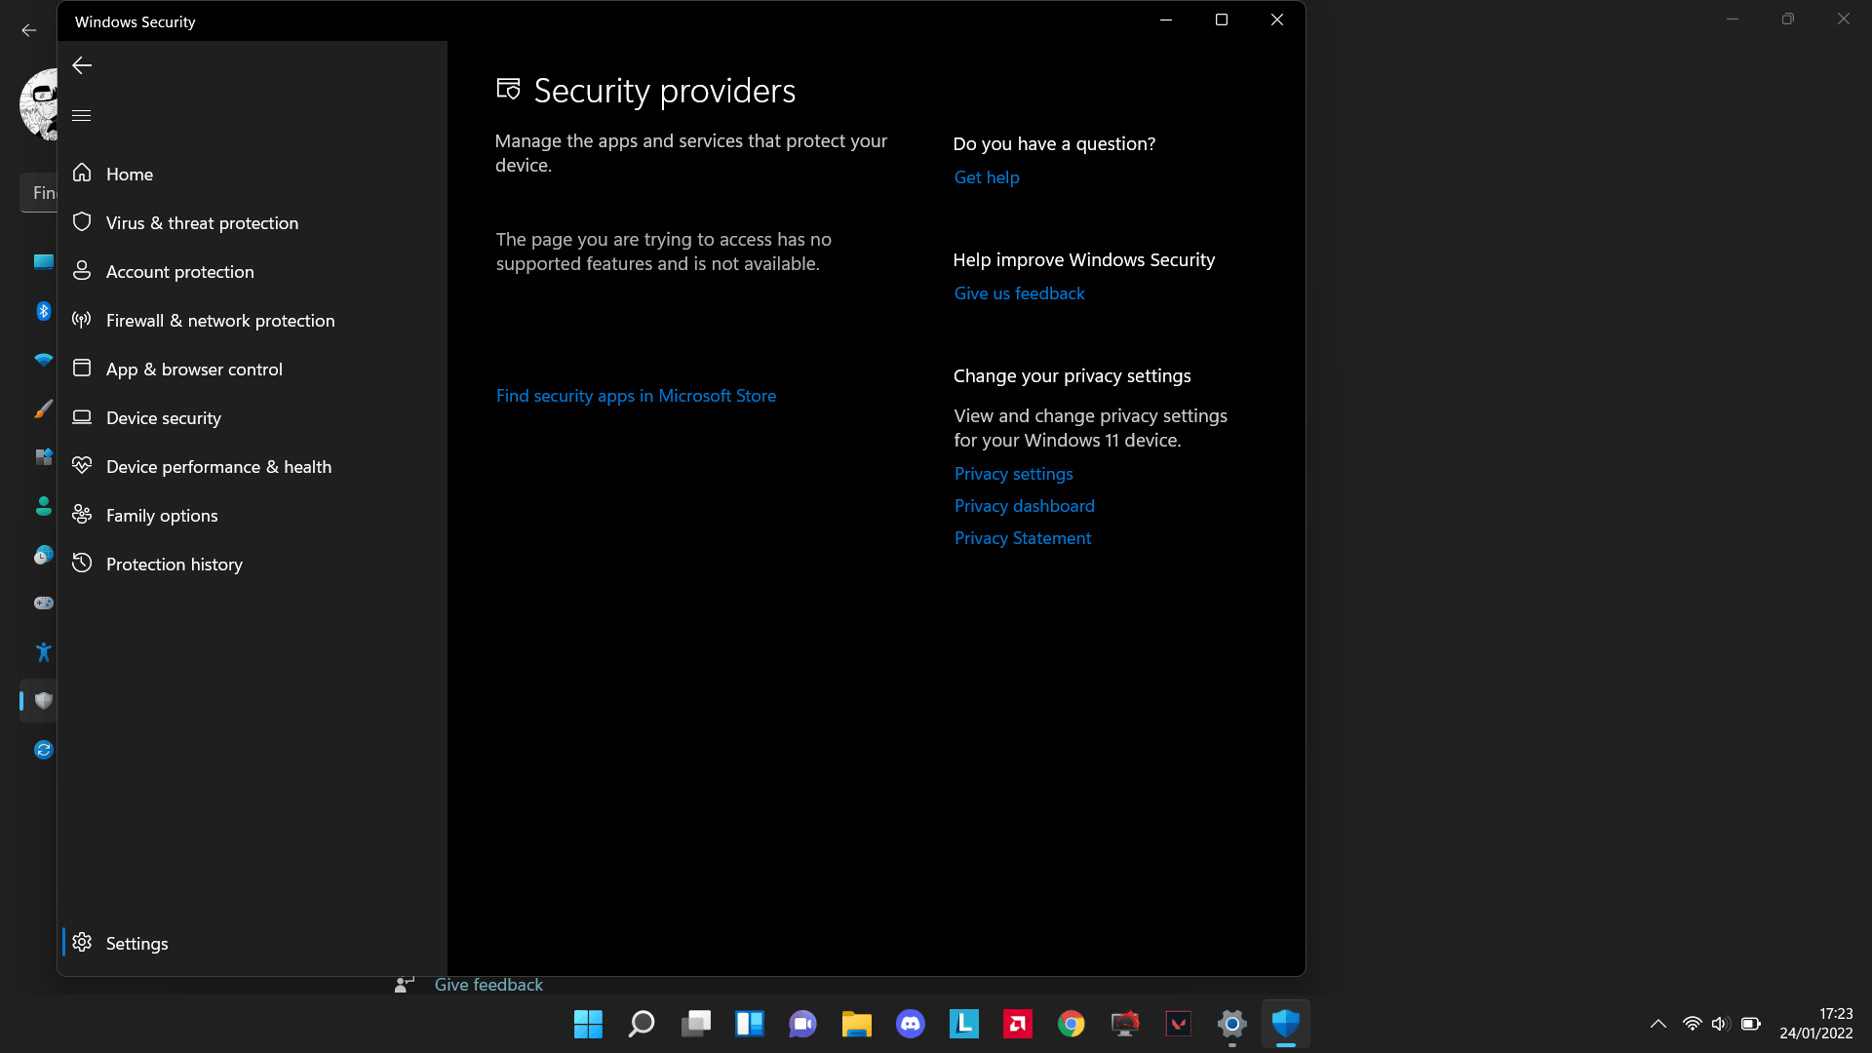Click the Accessibility icon in the left rail

pyautogui.click(x=43, y=651)
